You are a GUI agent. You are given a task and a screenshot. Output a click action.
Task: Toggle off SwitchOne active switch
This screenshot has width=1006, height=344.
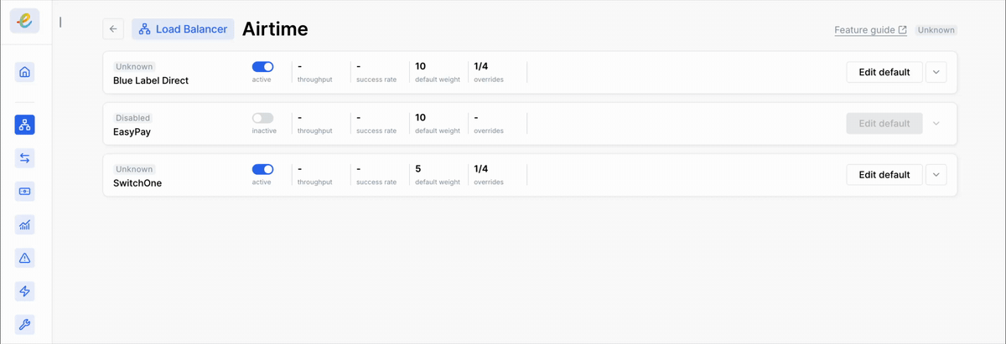[x=262, y=169]
